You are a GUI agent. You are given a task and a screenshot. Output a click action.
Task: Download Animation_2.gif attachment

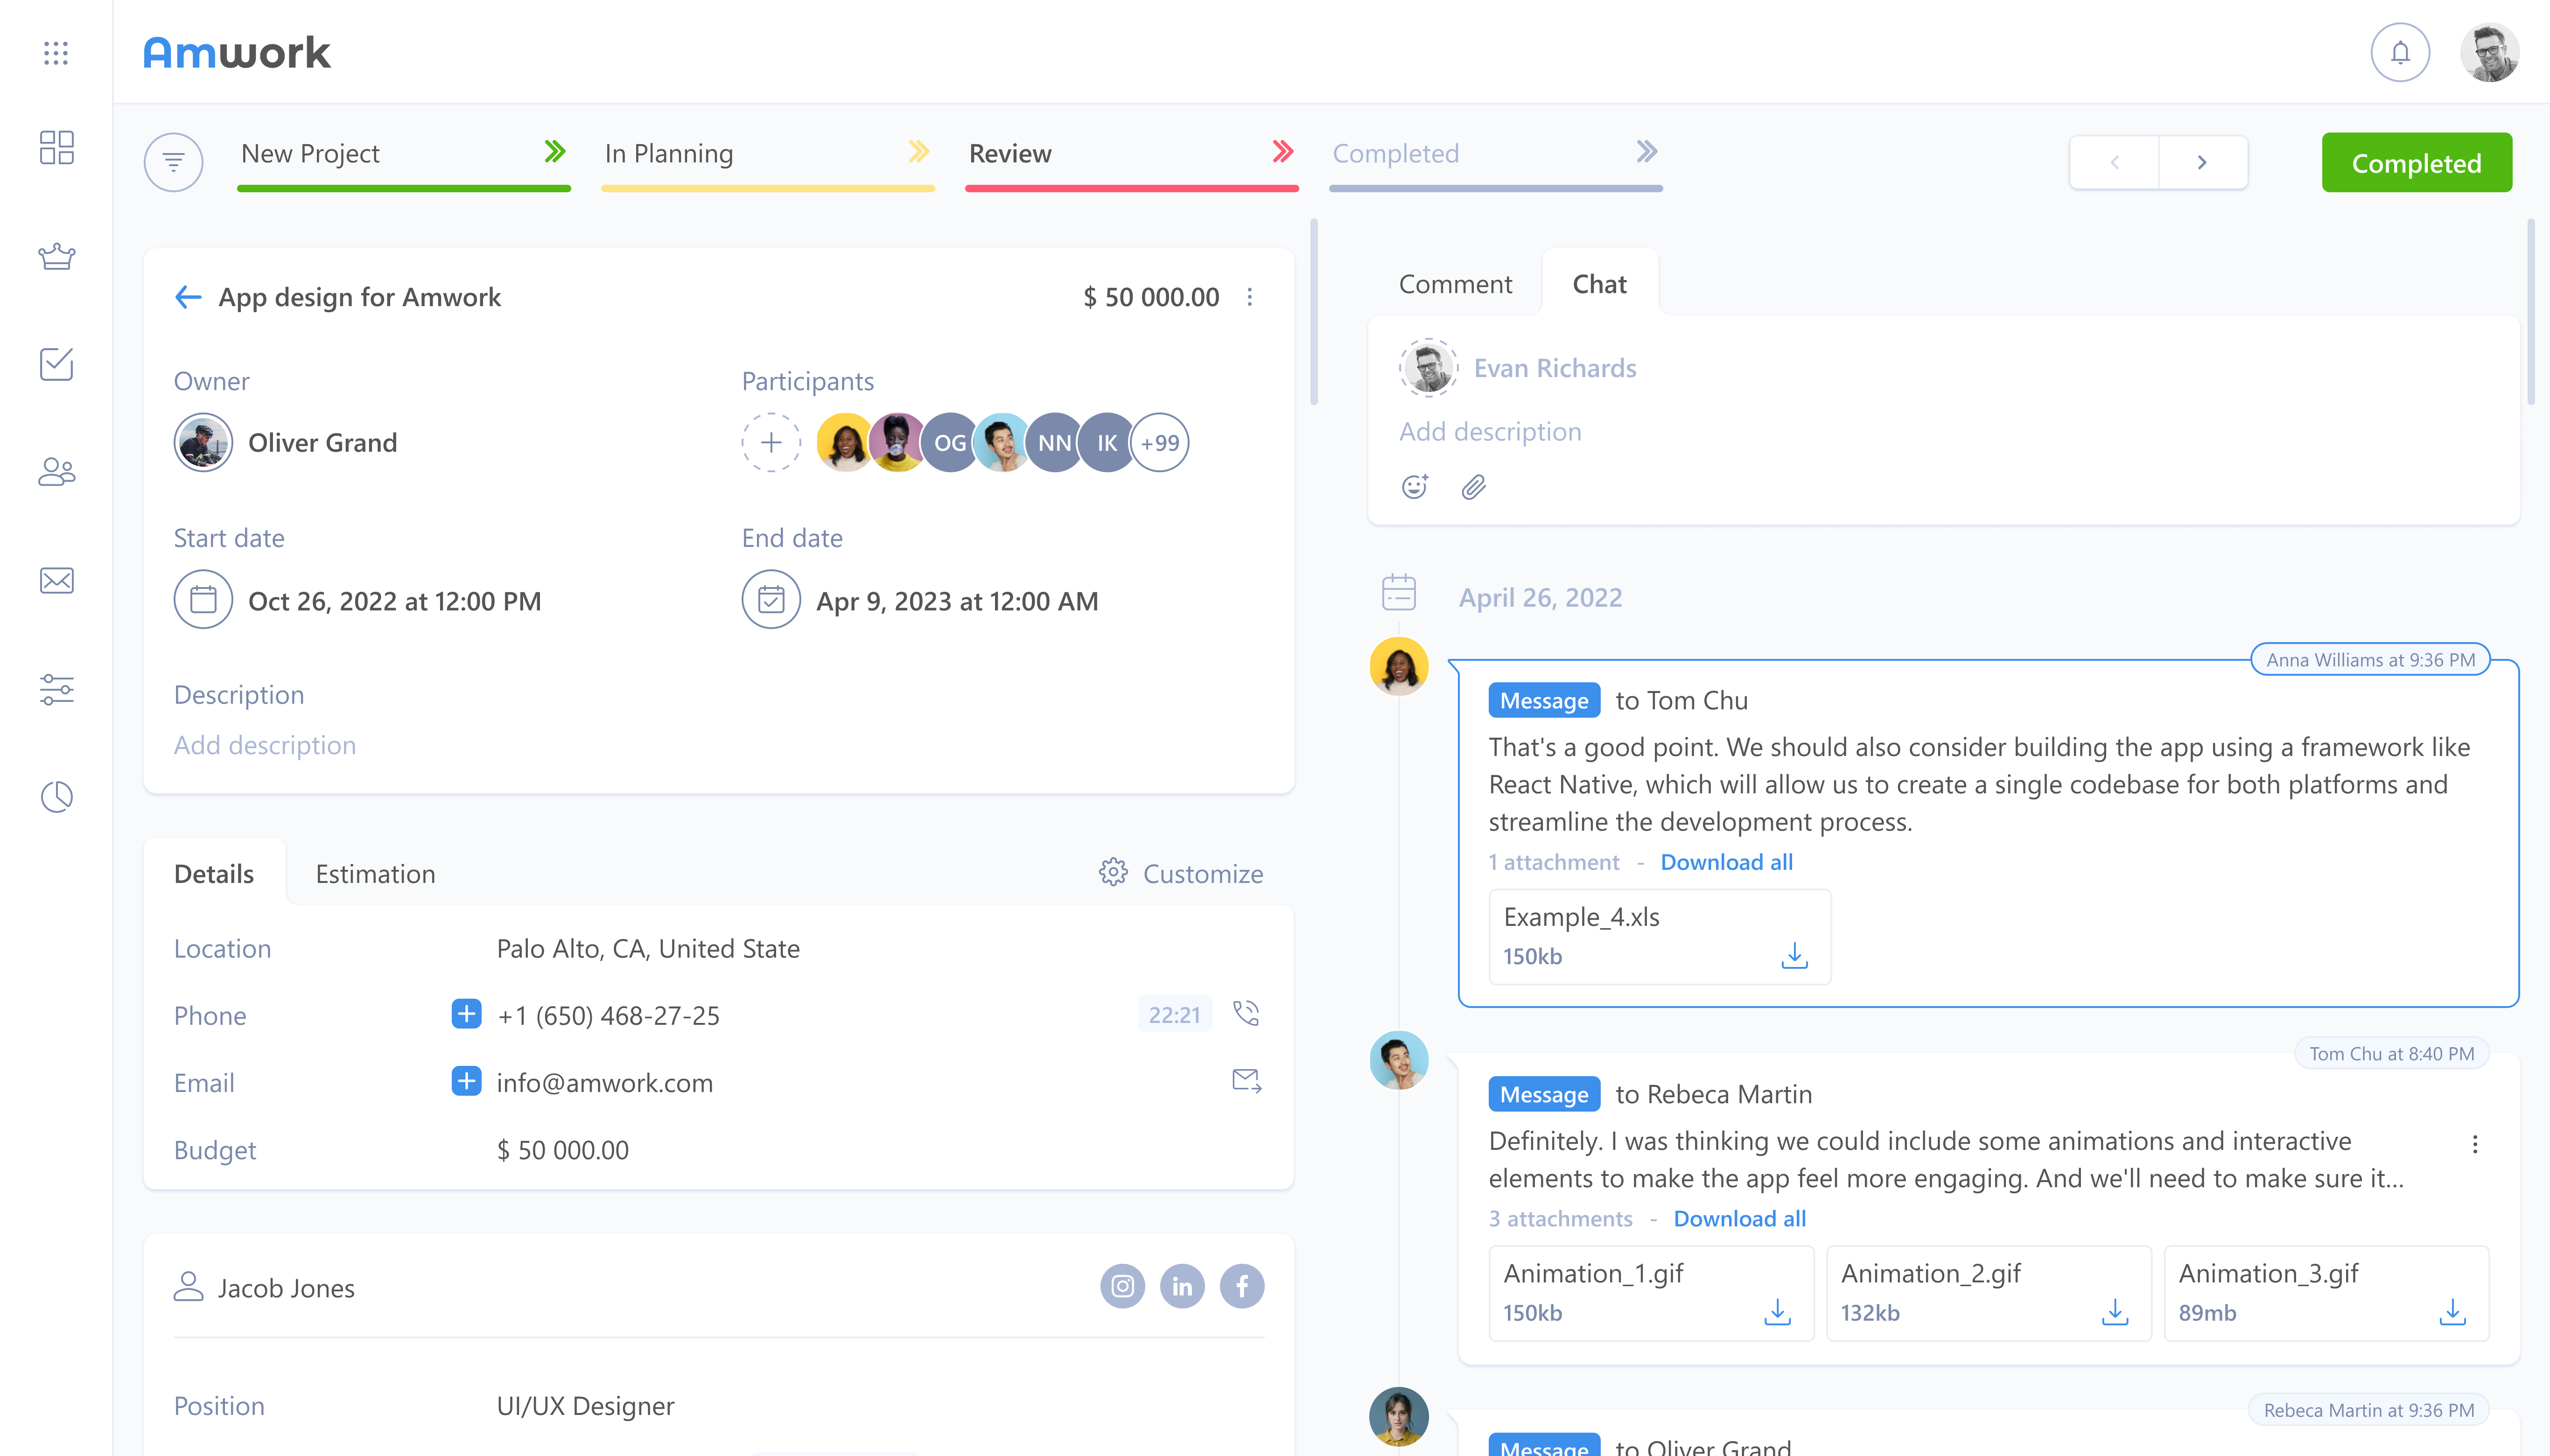tap(2115, 1312)
